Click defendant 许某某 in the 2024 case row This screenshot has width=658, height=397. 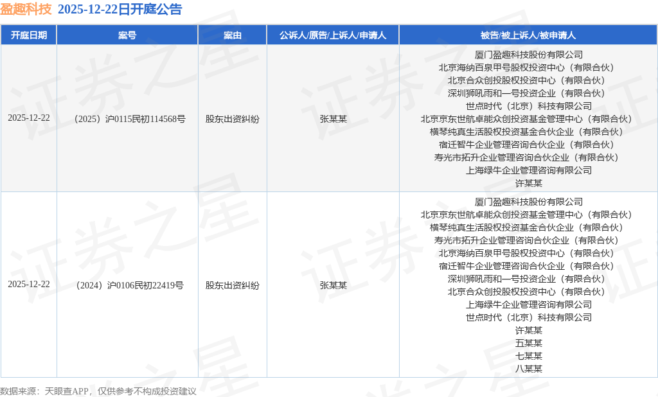[x=528, y=330]
